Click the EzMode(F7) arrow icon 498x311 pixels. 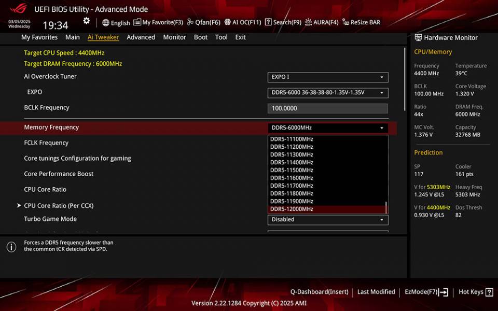[444, 292]
